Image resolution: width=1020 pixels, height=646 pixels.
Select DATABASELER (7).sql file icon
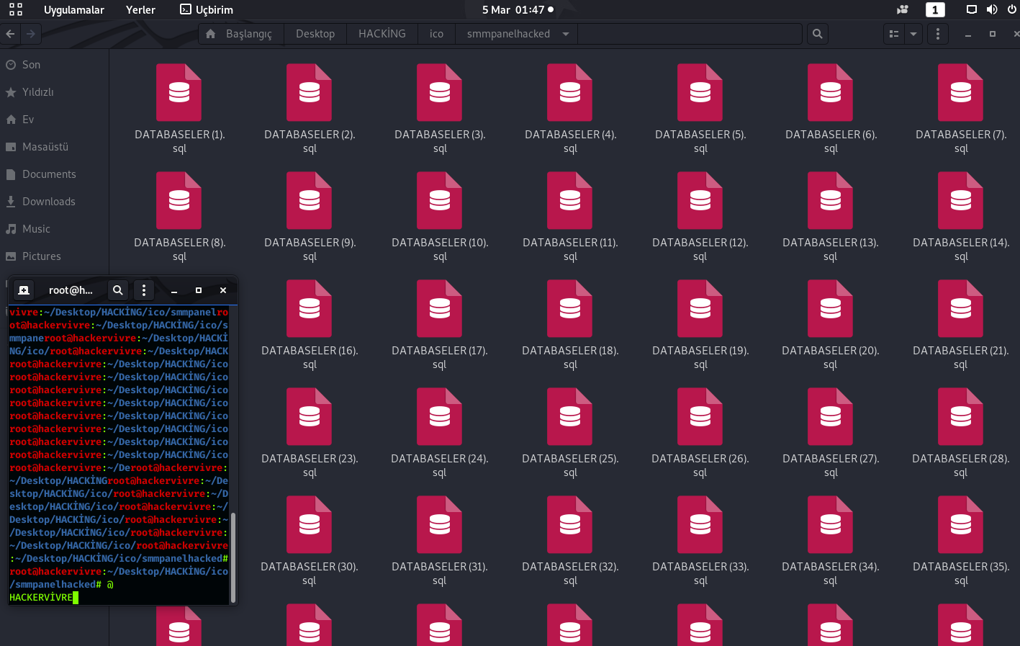point(961,92)
